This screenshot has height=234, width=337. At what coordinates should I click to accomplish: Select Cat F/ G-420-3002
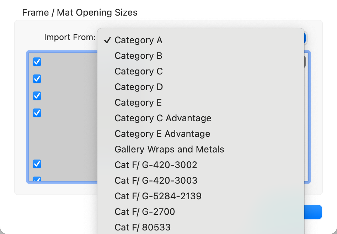point(156,165)
